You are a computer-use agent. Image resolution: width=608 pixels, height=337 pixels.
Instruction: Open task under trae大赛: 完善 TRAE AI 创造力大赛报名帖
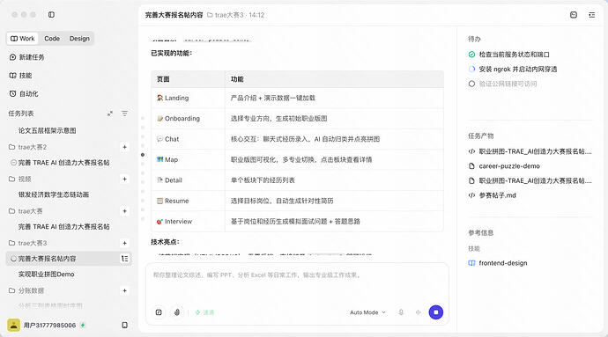[64, 227]
